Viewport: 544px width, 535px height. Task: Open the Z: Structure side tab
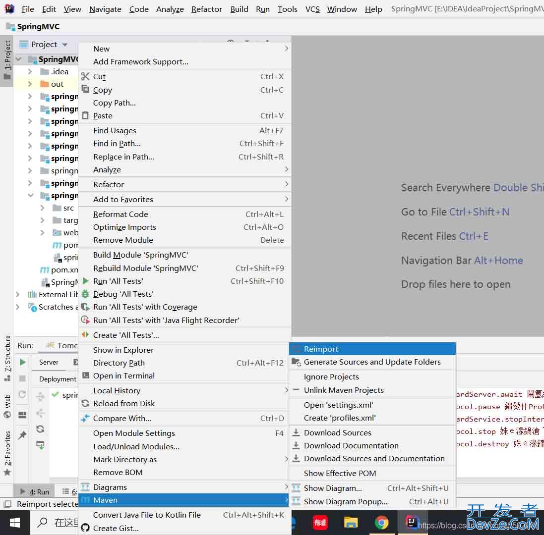(x=7, y=358)
